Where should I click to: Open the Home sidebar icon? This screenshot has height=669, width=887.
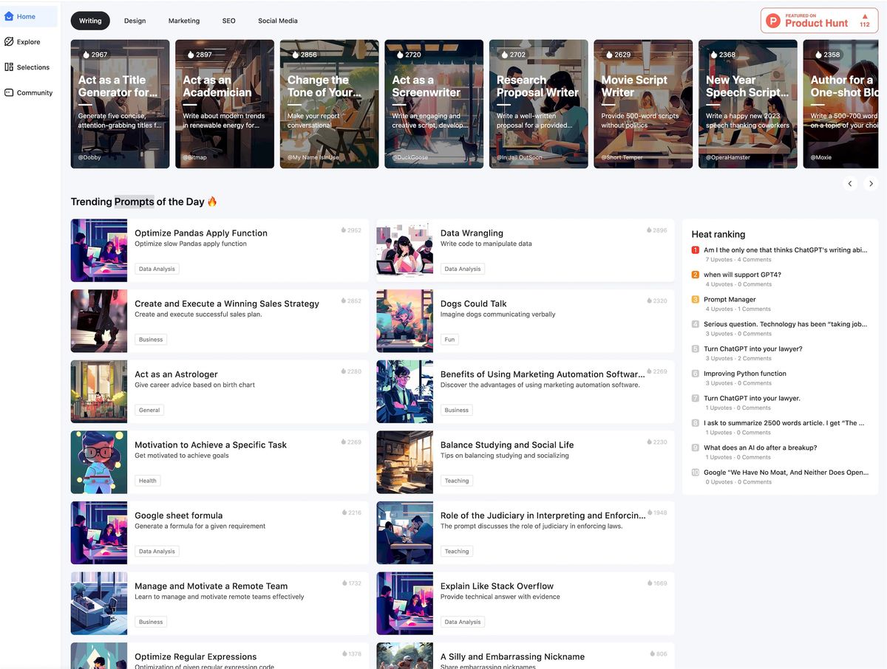pos(9,16)
